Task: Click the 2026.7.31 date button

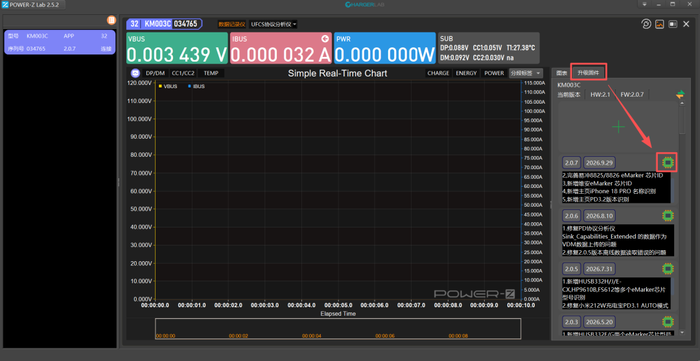Action: [599, 269]
